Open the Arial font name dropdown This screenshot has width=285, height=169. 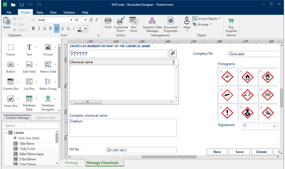pyautogui.click(x=71, y=20)
